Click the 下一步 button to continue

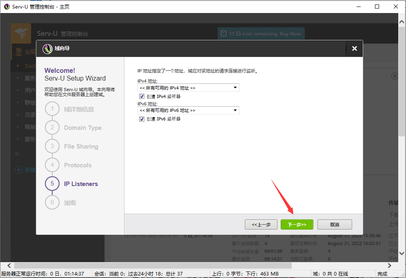click(x=297, y=224)
